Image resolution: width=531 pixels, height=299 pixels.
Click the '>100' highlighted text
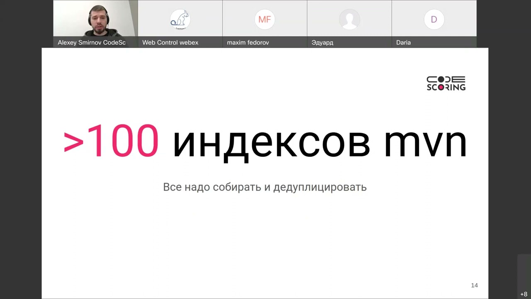111,141
